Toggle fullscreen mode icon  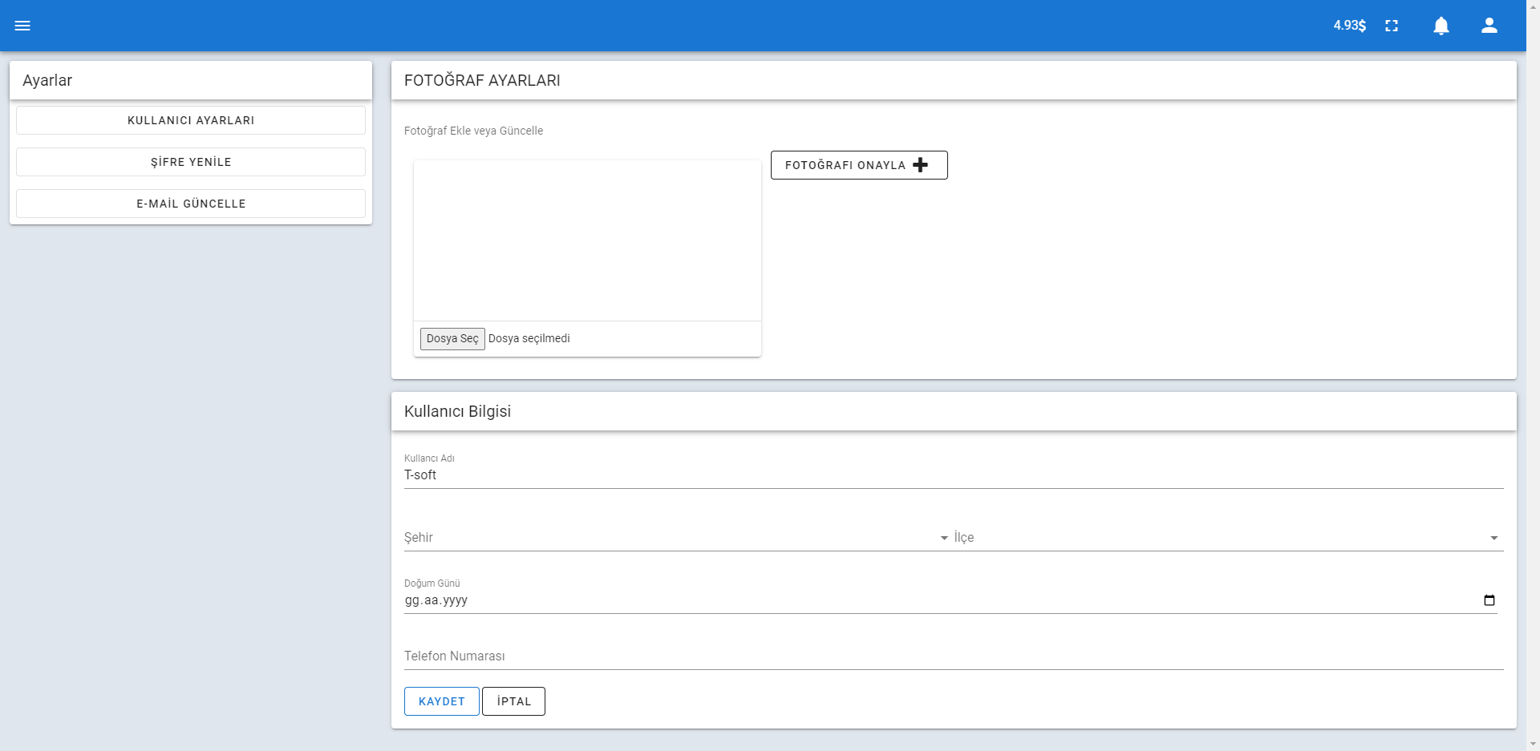(x=1392, y=26)
